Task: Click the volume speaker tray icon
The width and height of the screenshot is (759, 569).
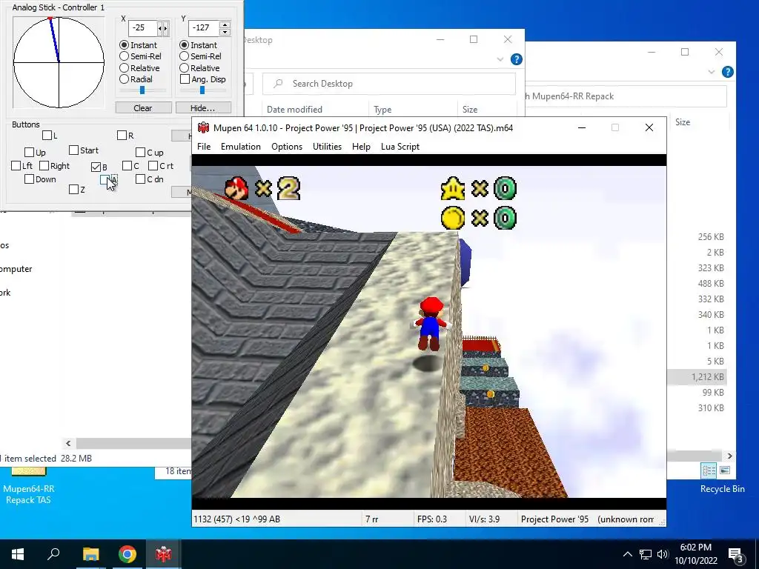Action: pyautogui.click(x=663, y=554)
